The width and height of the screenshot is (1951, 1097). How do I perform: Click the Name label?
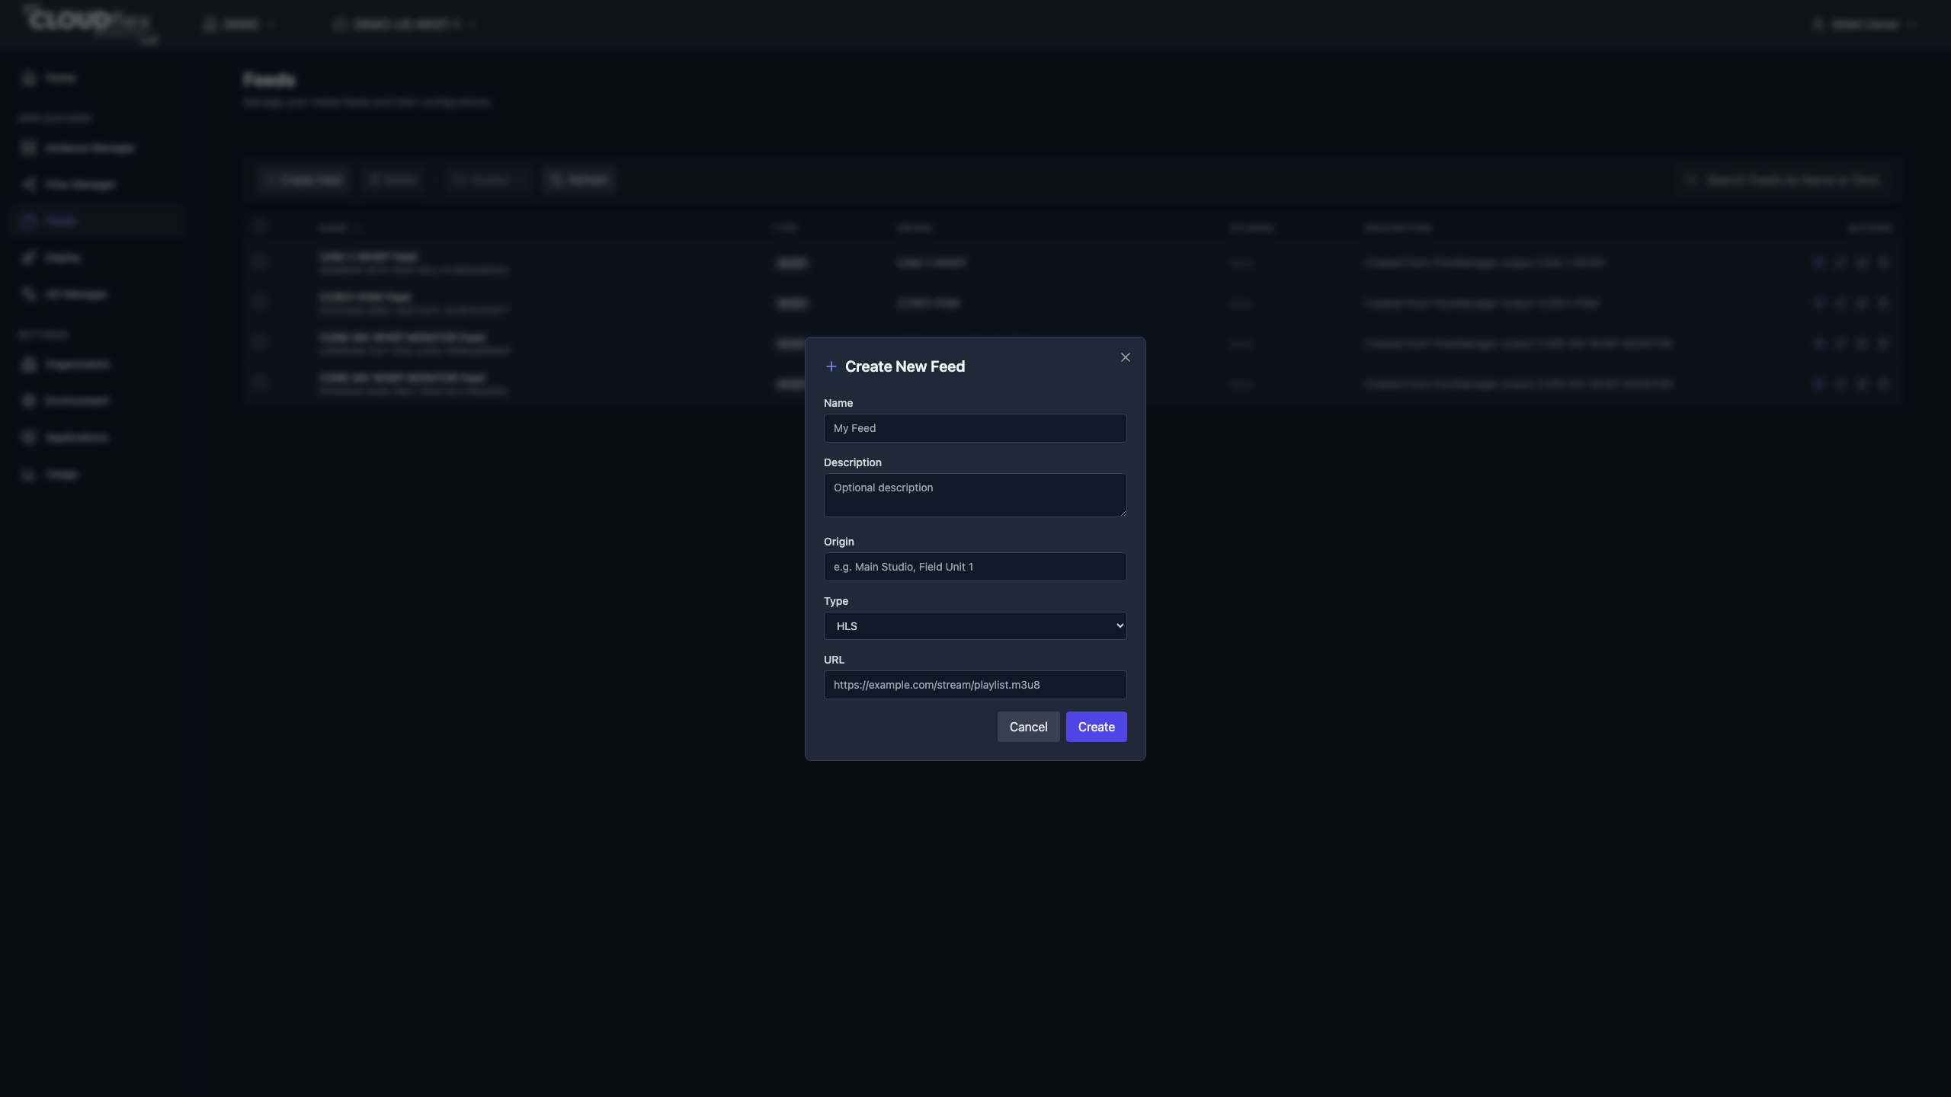coord(838,403)
